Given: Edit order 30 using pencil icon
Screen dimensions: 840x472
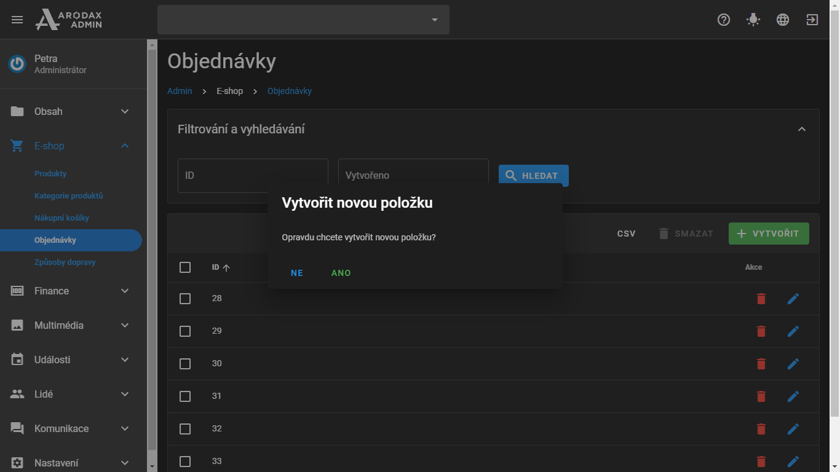Looking at the screenshot, I should [x=793, y=364].
